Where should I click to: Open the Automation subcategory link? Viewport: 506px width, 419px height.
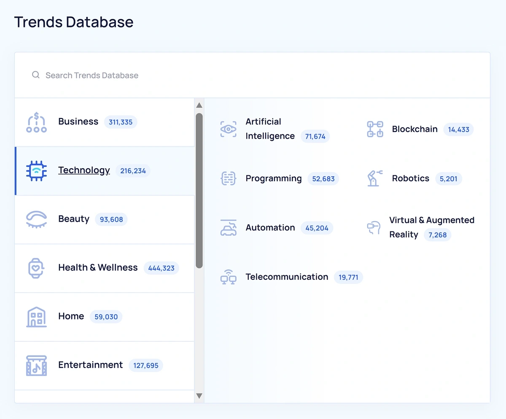tap(270, 228)
